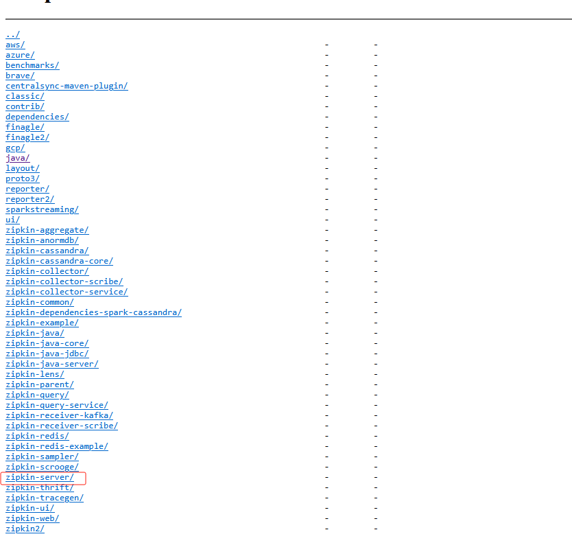Open the ui/ folder link
The image size is (572, 543).
pos(13,220)
